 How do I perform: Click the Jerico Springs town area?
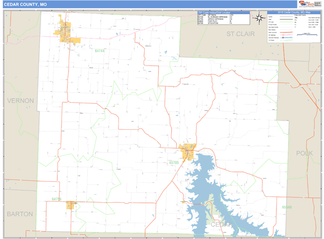[x=71, y=205]
